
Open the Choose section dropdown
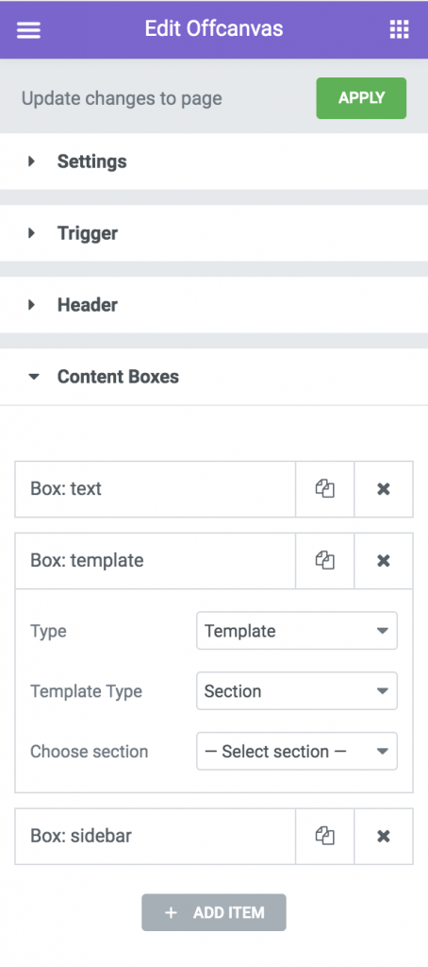tap(297, 751)
